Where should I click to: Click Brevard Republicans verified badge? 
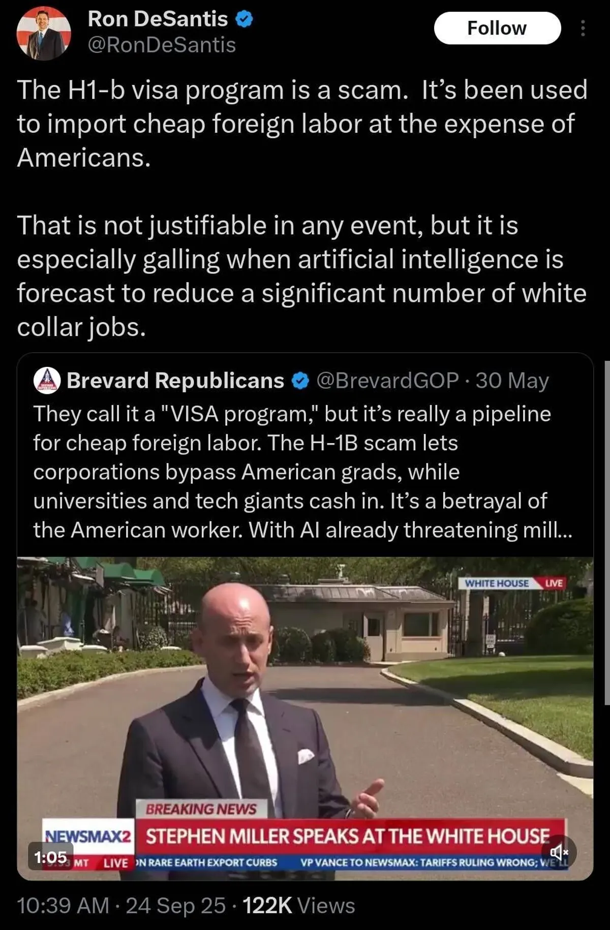tap(300, 381)
